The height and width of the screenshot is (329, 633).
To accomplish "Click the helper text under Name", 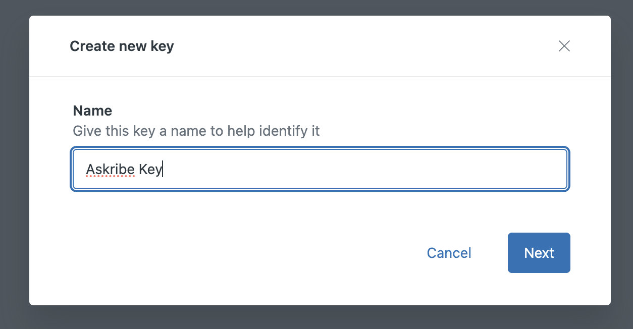I will click(196, 131).
